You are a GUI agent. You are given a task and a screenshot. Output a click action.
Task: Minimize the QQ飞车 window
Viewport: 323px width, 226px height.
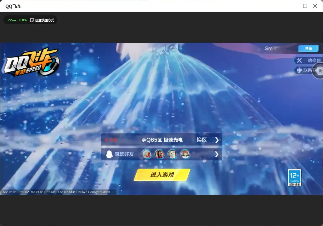pos(295,6)
